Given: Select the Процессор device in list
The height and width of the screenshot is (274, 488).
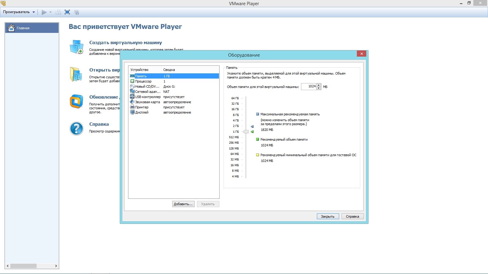Looking at the screenshot, I should [143, 81].
